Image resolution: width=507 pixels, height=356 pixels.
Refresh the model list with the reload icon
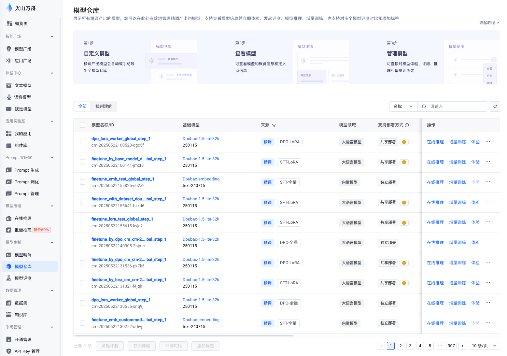pyautogui.click(x=495, y=107)
